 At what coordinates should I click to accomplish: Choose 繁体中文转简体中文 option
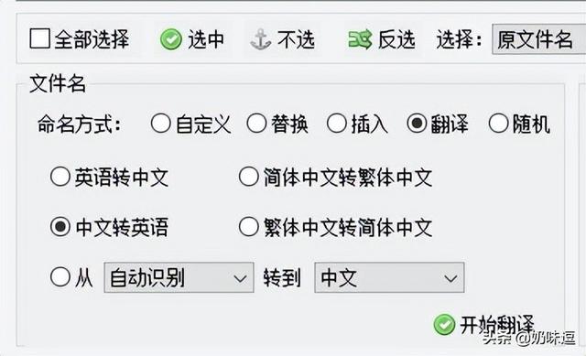click(x=249, y=226)
